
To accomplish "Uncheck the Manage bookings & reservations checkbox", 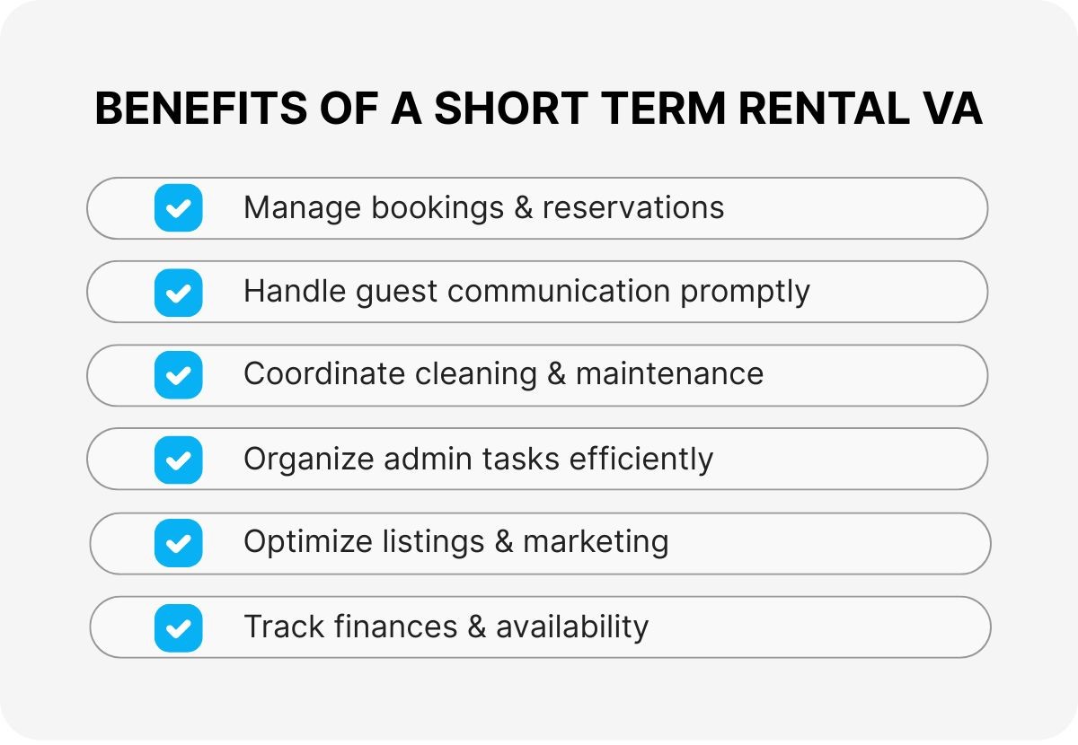I will [178, 208].
